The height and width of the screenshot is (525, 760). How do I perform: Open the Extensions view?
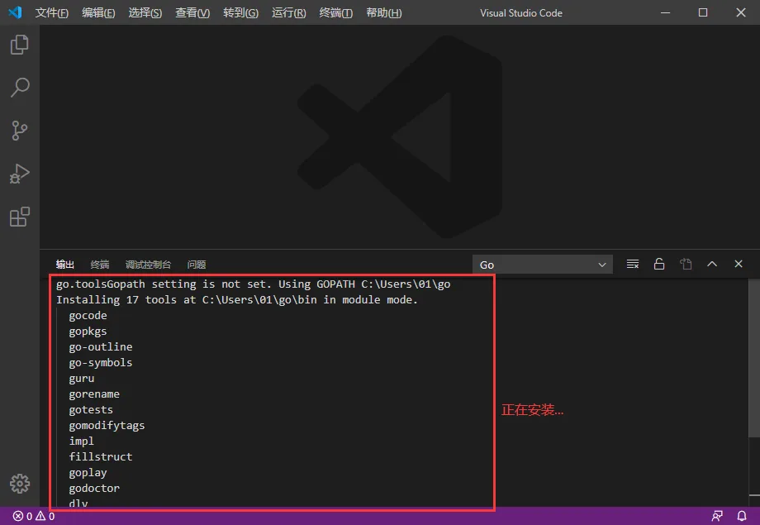18,217
